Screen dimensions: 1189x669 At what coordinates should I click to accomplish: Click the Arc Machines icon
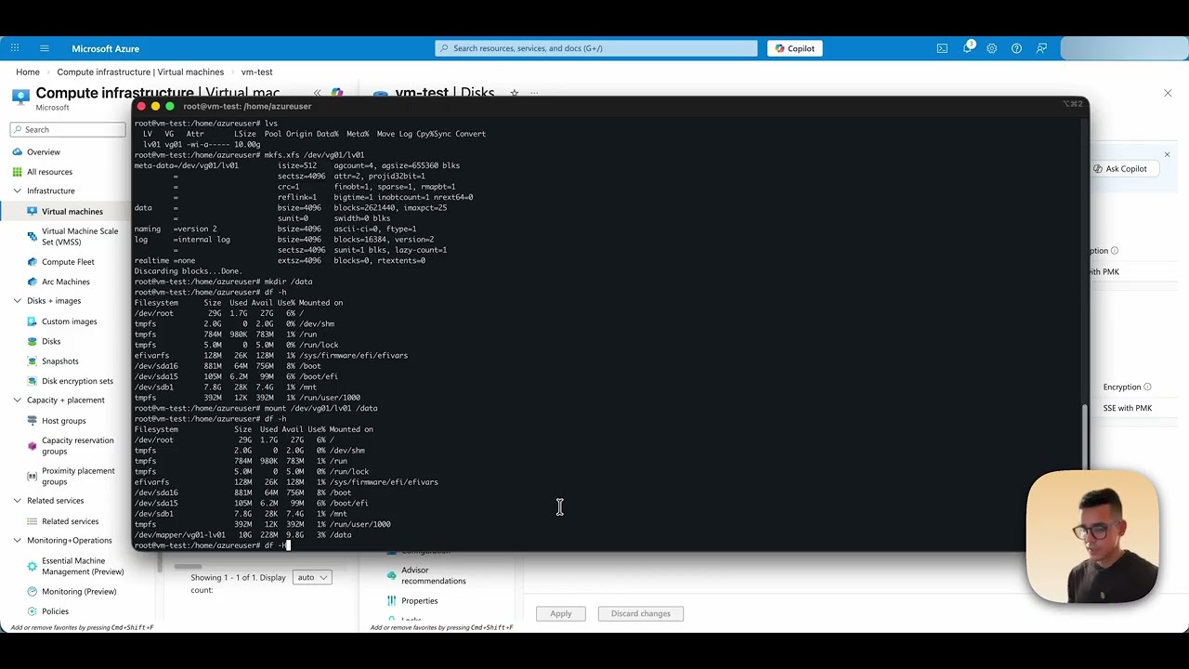(33, 282)
